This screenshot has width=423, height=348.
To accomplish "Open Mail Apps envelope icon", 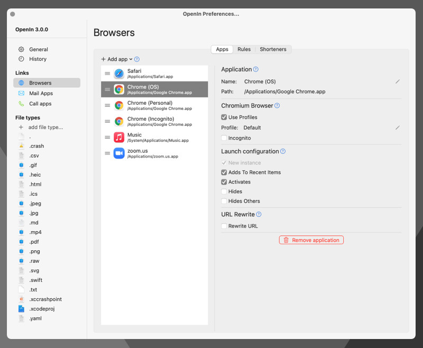I will coord(21,93).
